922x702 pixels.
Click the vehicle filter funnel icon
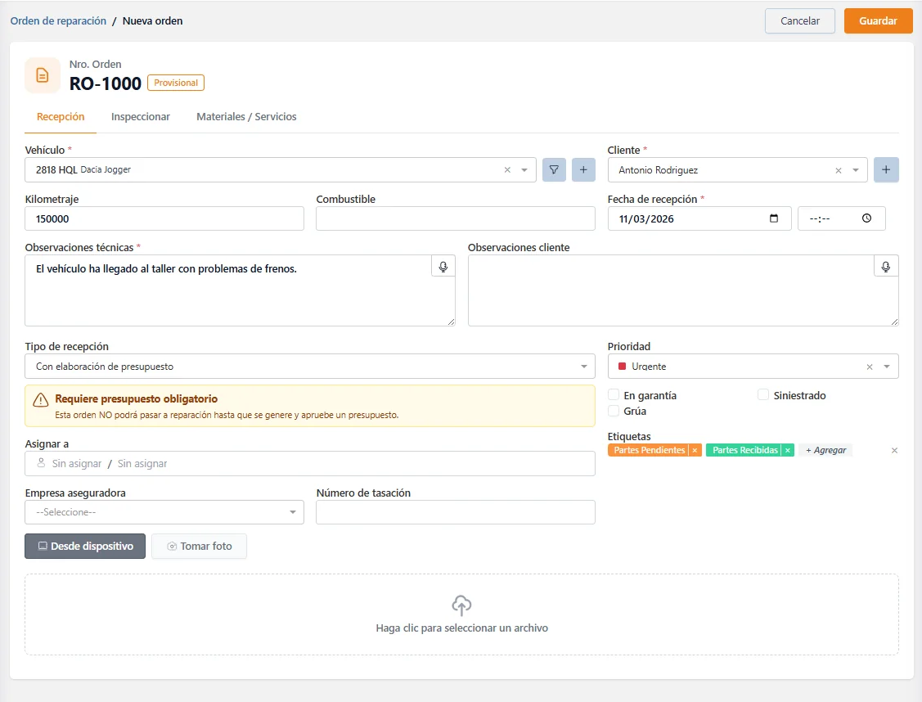tap(554, 170)
